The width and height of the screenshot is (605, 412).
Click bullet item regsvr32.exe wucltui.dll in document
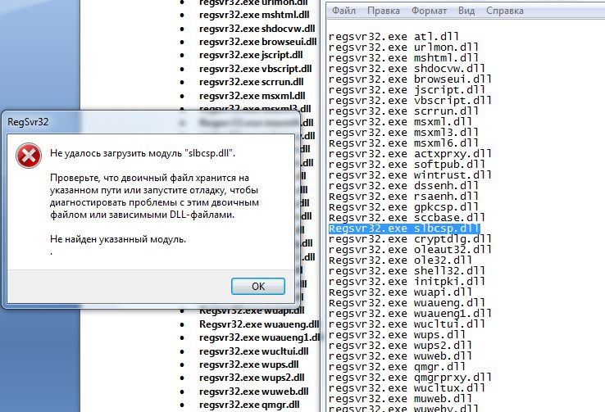[x=253, y=351]
